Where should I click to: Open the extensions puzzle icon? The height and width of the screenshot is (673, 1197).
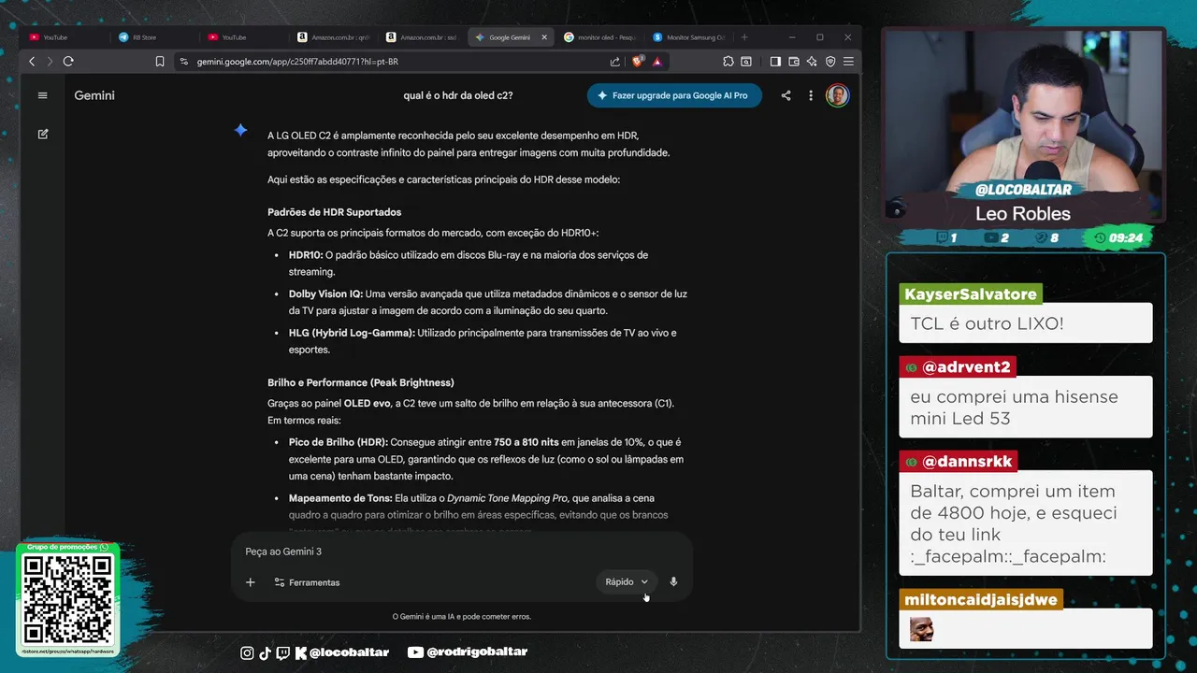tap(728, 62)
